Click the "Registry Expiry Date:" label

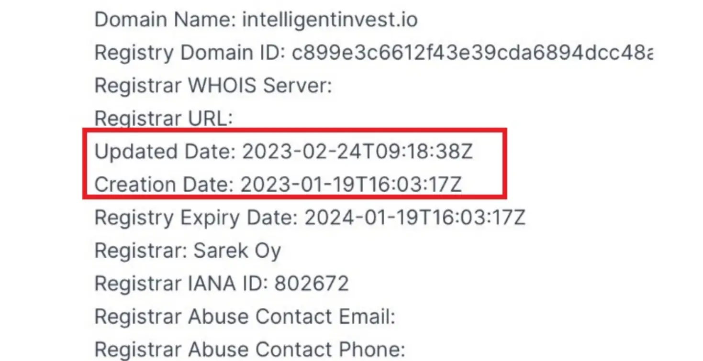(197, 218)
